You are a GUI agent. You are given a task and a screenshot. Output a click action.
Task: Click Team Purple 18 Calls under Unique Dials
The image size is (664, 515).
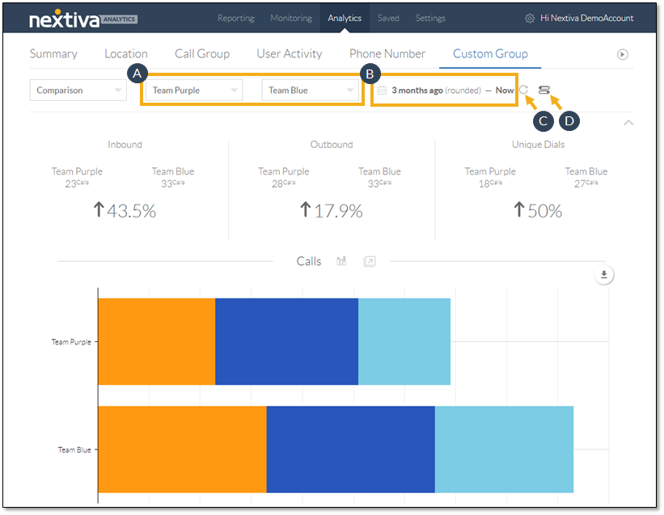(490, 177)
